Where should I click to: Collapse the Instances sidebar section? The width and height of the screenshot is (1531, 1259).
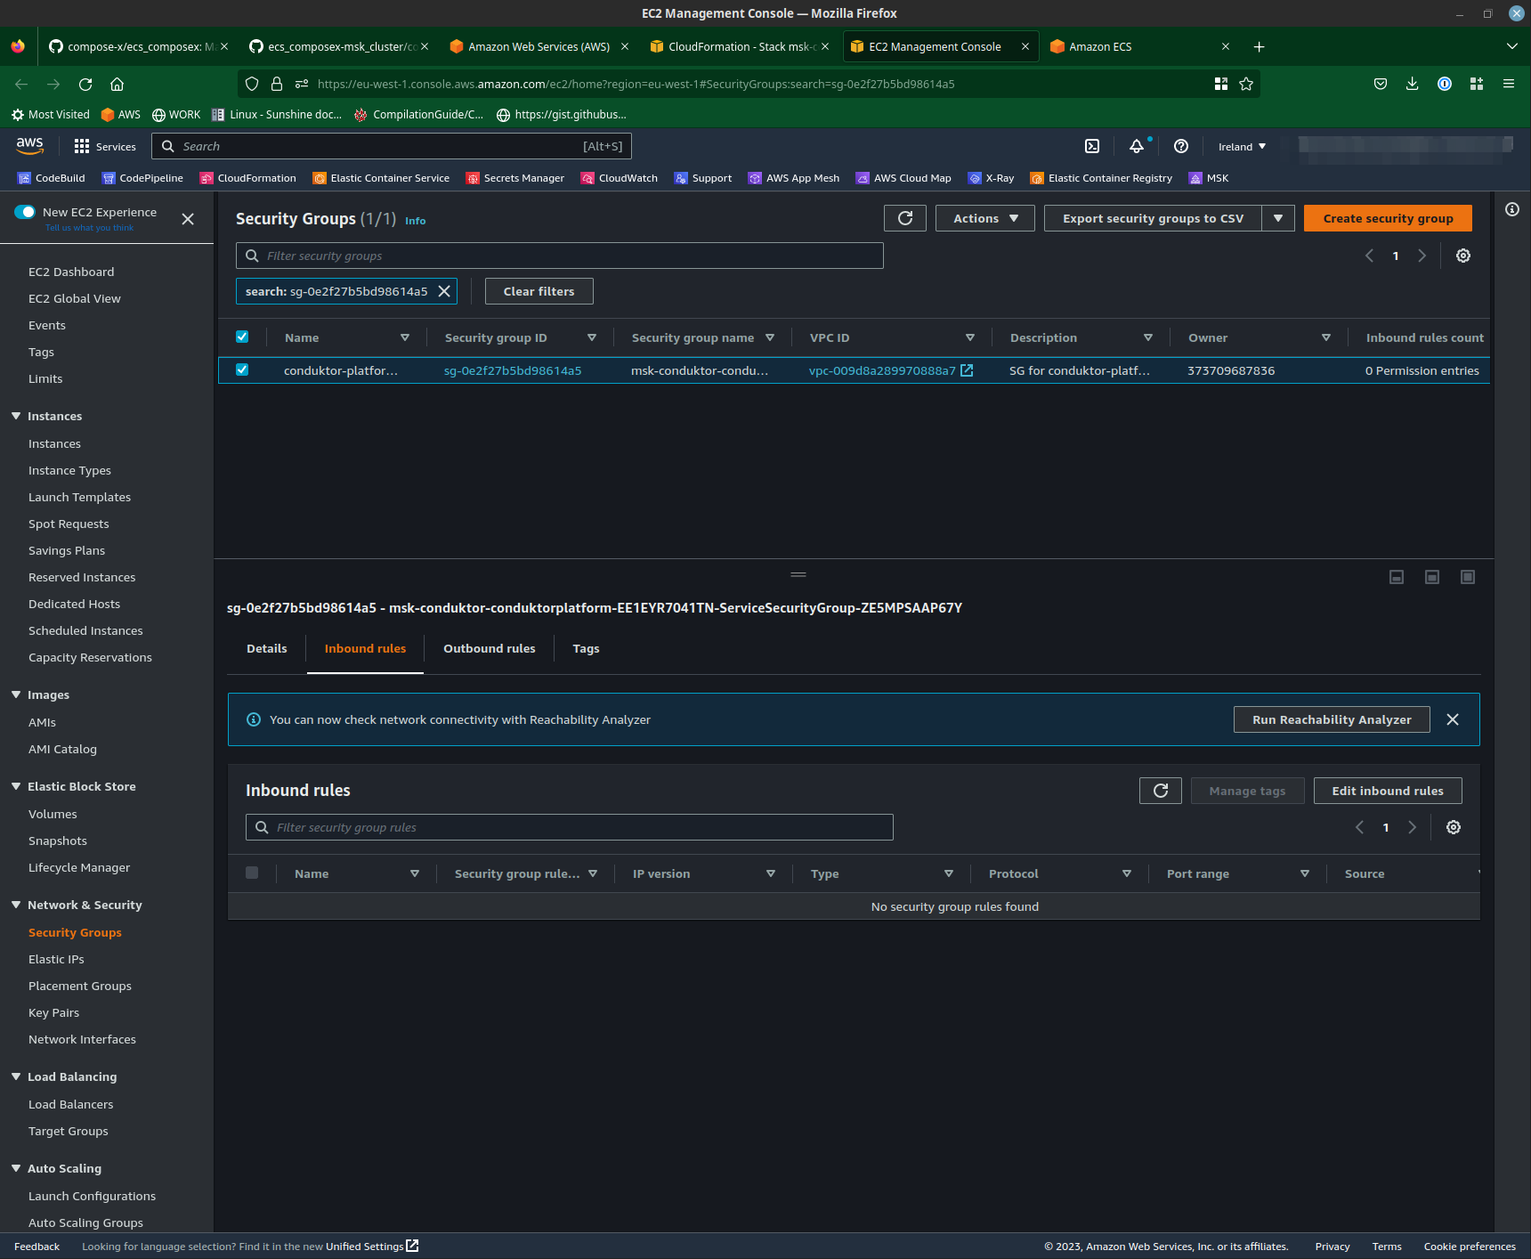(16, 416)
